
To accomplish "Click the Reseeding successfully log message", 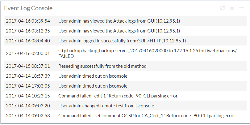I will click(x=102, y=66).
